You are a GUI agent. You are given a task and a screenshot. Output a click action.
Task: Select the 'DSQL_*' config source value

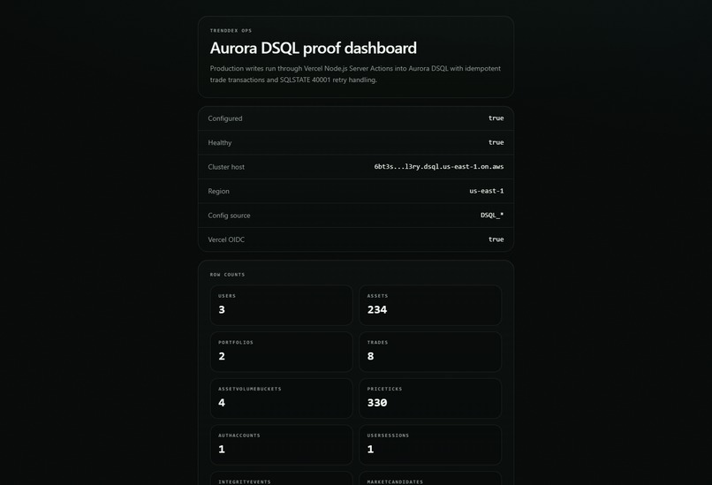click(x=492, y=216)
